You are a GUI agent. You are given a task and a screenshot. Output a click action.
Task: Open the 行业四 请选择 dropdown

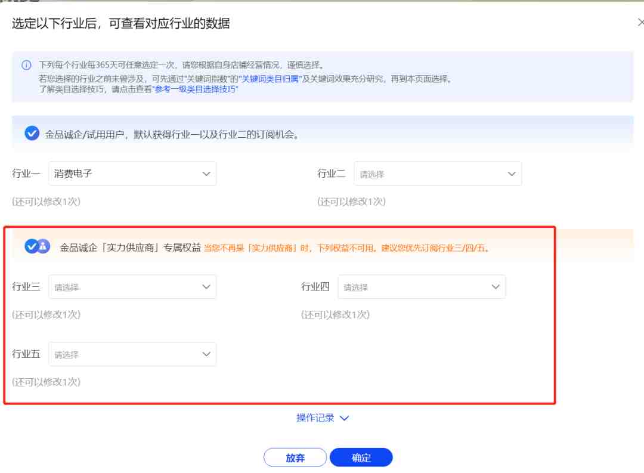(x=422, y=287)
